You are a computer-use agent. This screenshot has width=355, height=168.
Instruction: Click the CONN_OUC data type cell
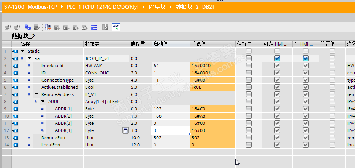106,73
